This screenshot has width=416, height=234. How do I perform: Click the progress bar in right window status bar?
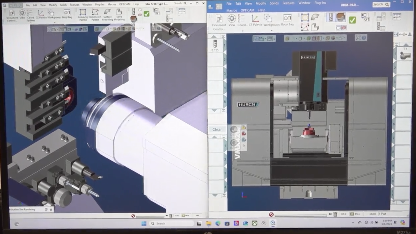click(300, 215)
